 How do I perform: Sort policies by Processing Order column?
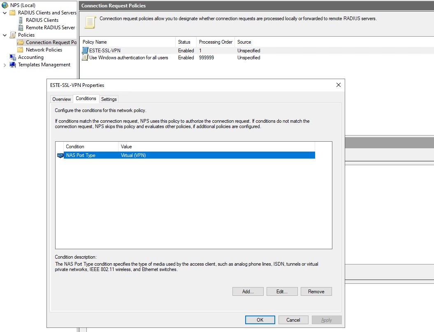216,42
